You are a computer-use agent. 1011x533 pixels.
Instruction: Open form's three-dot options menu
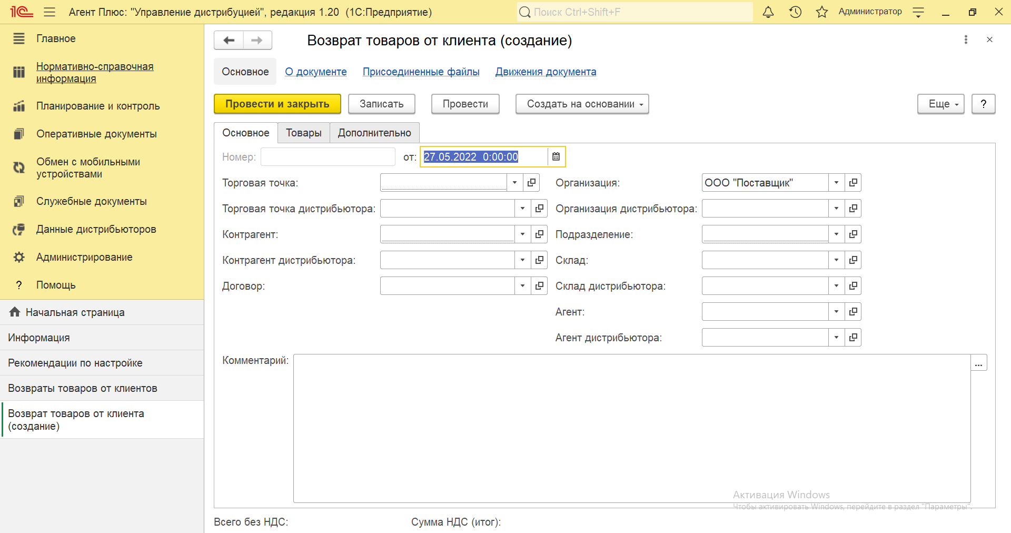point(966,40)
